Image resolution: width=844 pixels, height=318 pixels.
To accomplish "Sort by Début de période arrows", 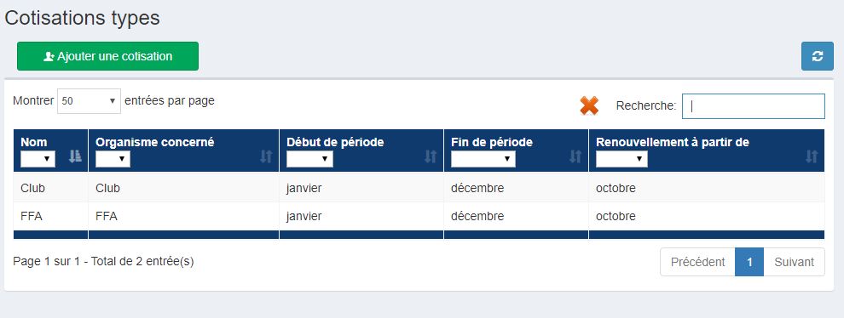I will tap(431, 156).
